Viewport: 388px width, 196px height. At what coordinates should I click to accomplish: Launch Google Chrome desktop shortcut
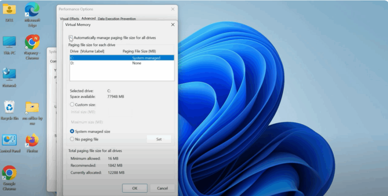[x=9, y=178]
